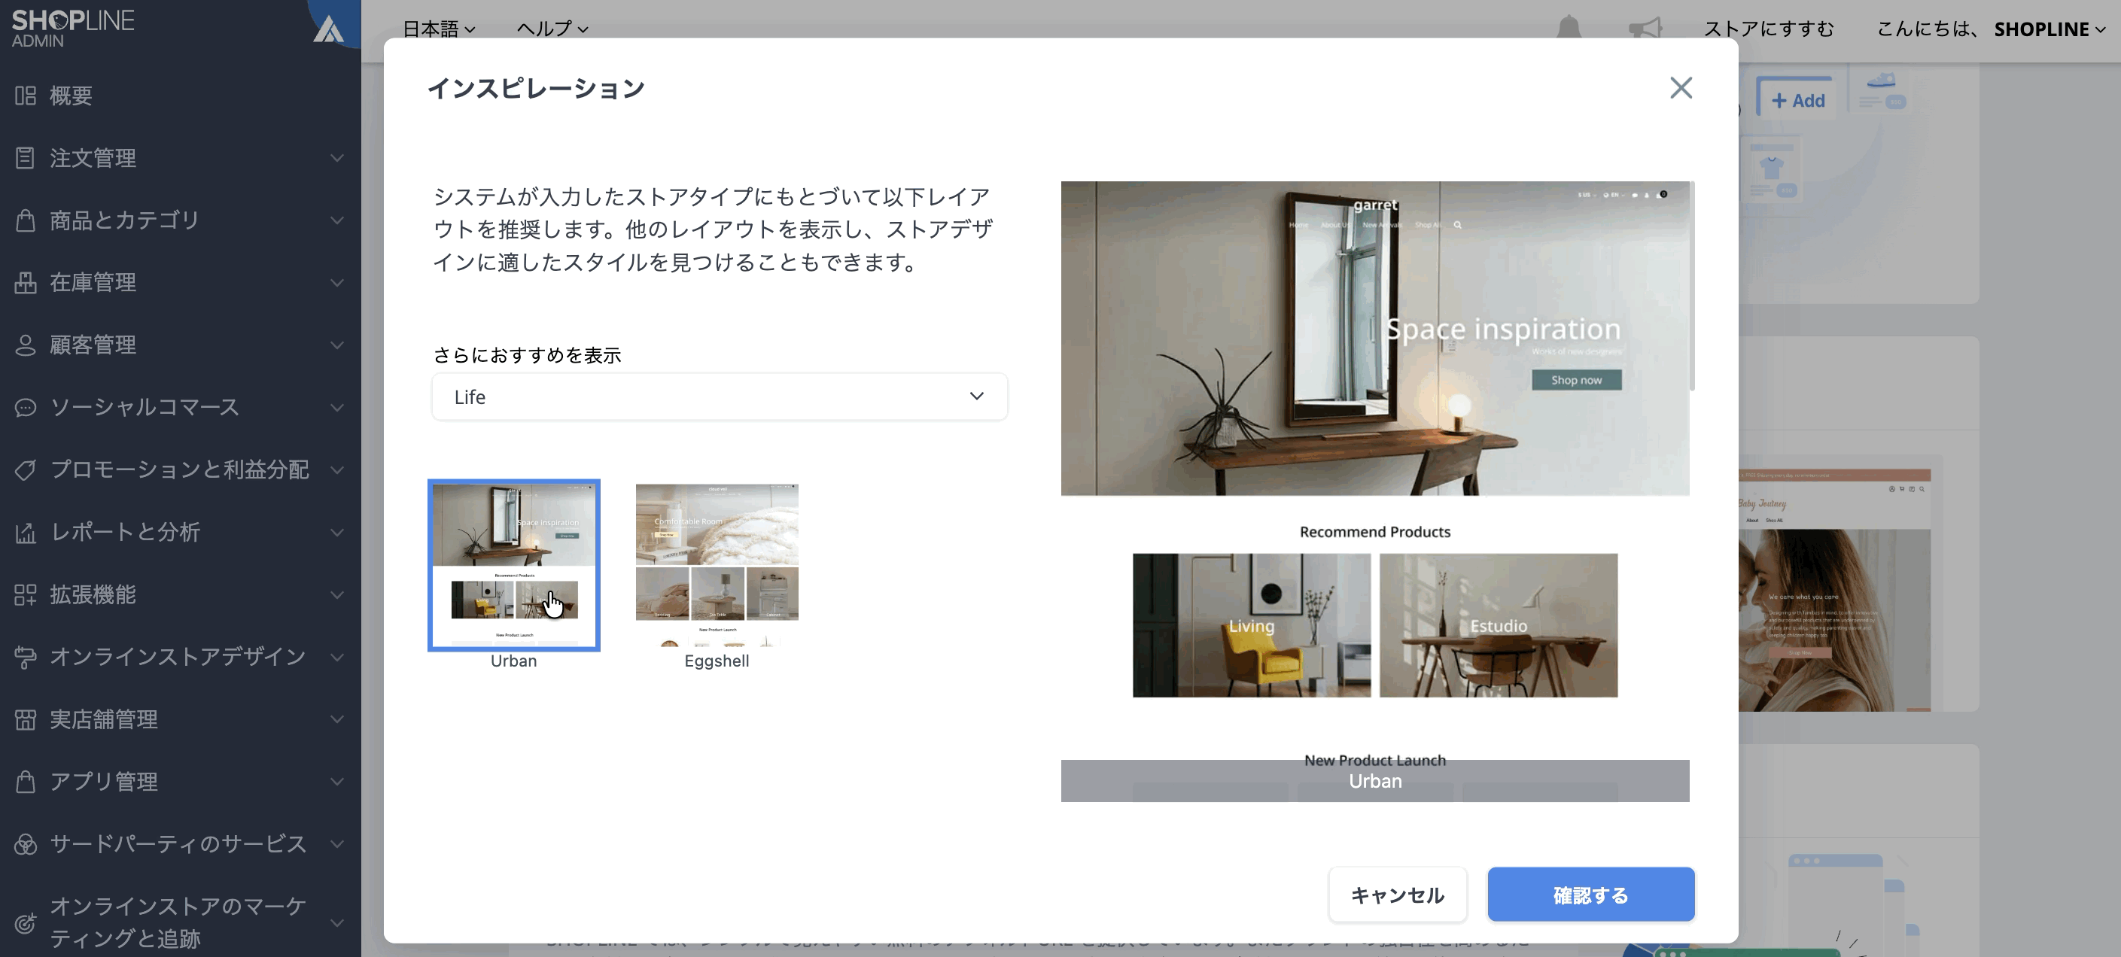2121x957 pixels.
Task: Select the Eggshell layout thumbnail
Action: pyautogui.click(x=717, y=565)
